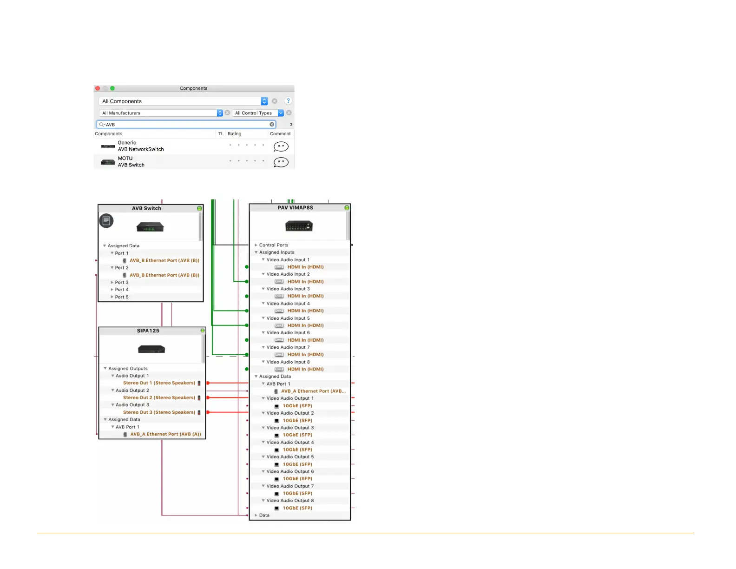This screenshot has width=736, height=569.
Task: Expand Control Ports in PAV VIMAP8S
Action: [256, 245]
